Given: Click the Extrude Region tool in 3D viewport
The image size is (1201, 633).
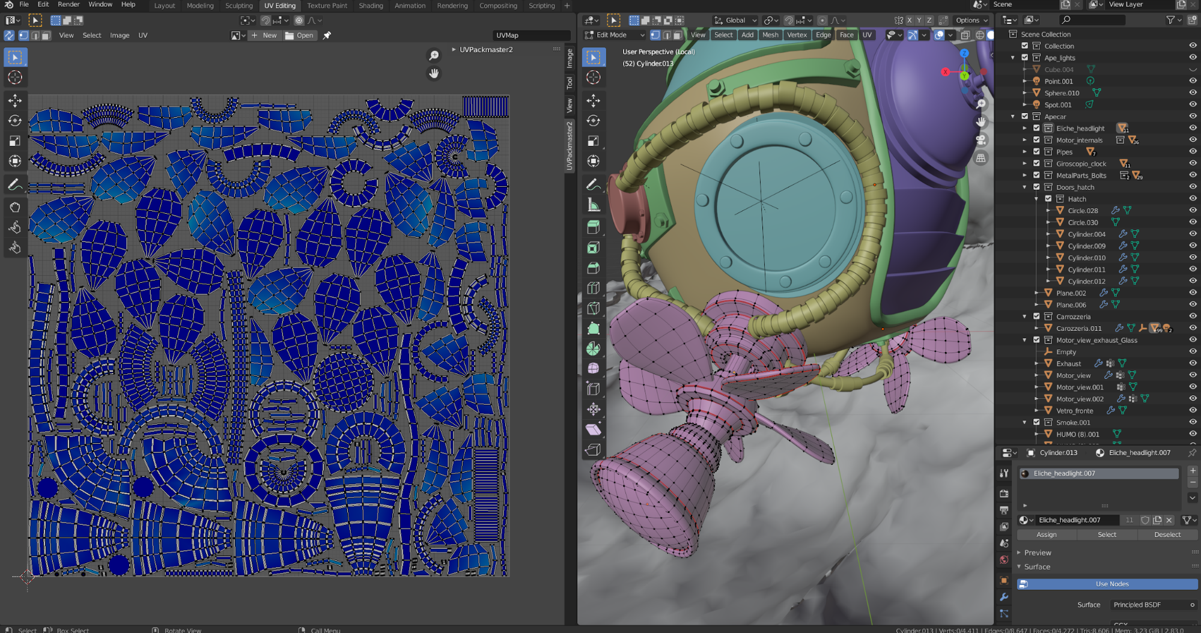Looking at the screenshot, I should pos(593,227).
